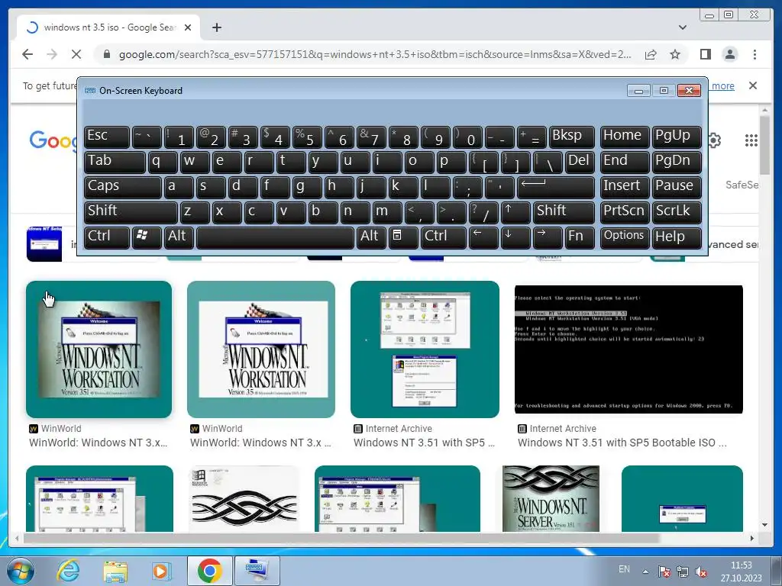Open muted volume tray icon
The height and width of the screenshot is (586, 782).
[x=701, y=572]
